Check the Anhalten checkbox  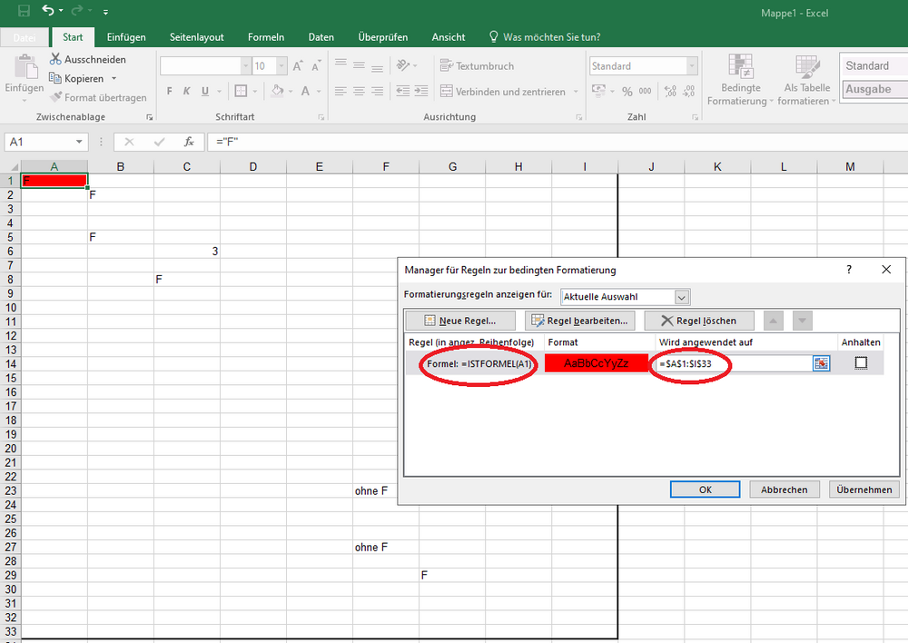[x=861, y=363]
